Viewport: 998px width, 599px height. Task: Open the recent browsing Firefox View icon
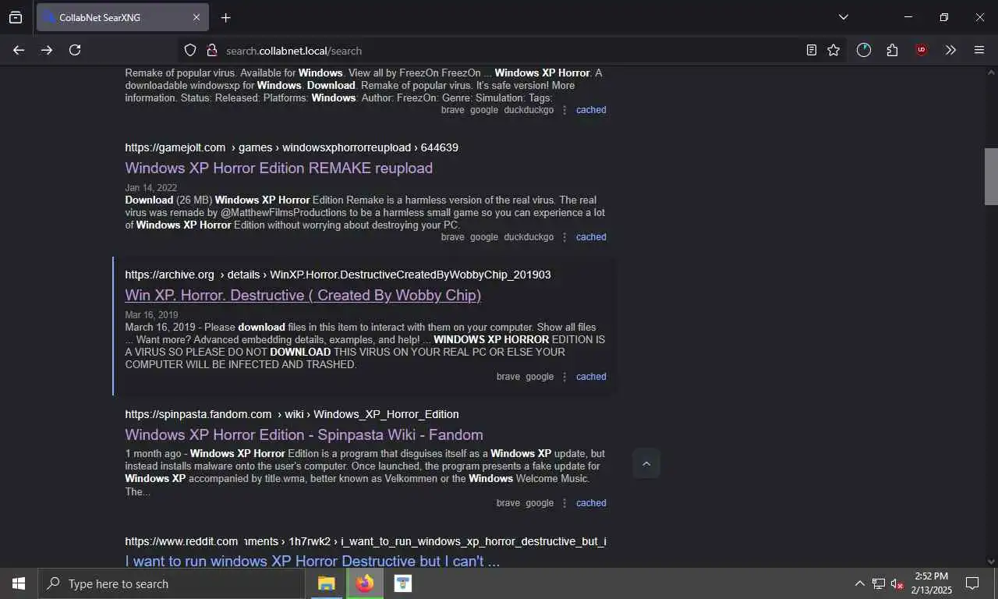coord(16,17)
